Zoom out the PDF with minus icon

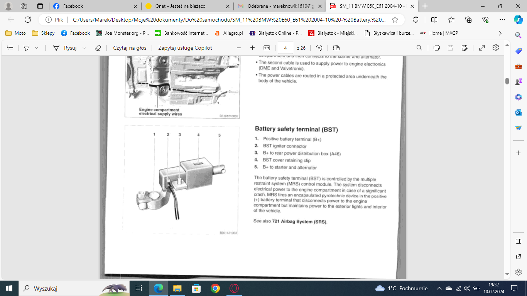point(239,48)
